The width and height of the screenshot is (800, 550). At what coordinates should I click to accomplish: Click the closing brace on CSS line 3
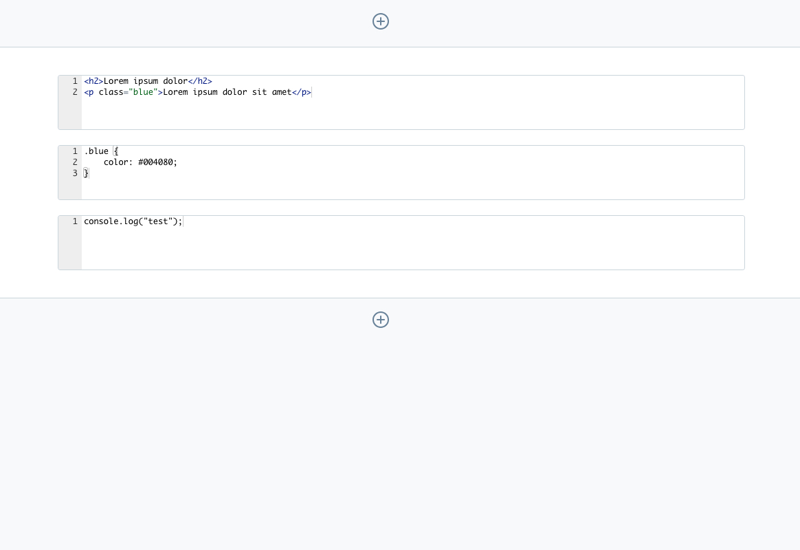[87, 173]
